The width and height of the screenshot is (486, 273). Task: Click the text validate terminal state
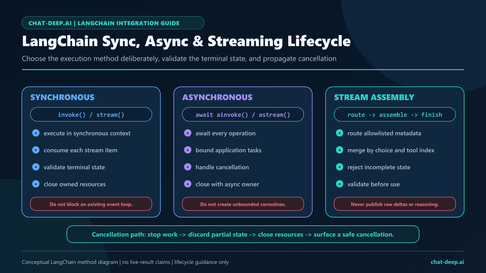coord(74,167)
